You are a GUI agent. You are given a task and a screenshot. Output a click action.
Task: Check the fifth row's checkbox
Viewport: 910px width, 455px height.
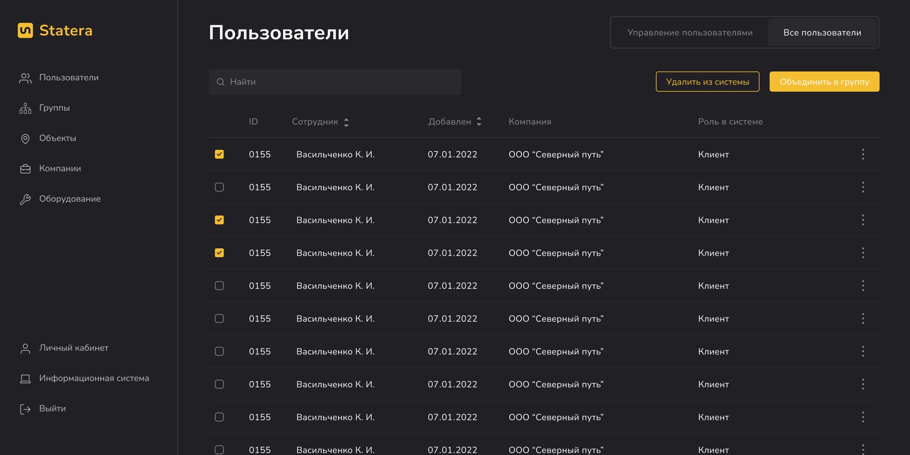point(219,286)
